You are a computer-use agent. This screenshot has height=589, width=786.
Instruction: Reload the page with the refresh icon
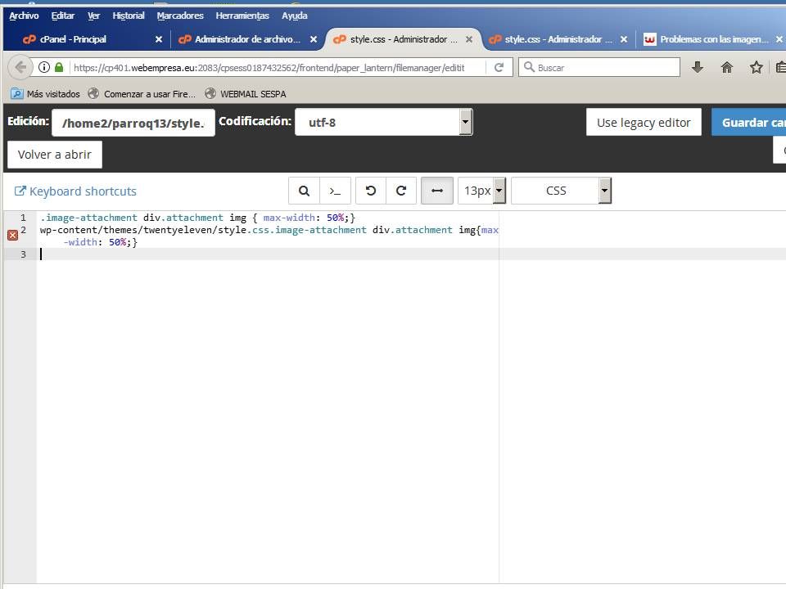point(499,67)
